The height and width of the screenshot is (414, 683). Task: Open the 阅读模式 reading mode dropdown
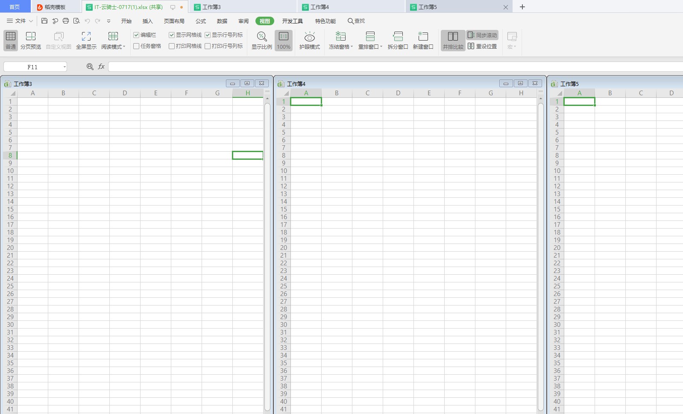point(113,41)
